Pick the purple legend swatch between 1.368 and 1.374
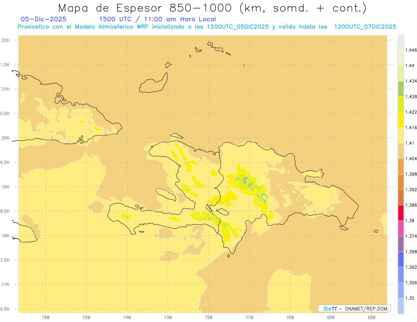 tap(401, 243)
